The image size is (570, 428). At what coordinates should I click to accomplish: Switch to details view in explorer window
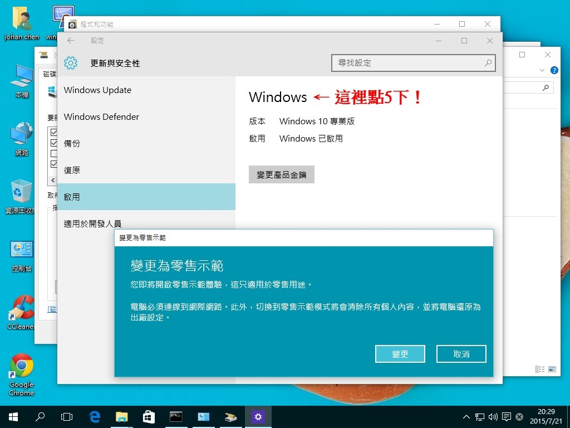tap(540, 369)
